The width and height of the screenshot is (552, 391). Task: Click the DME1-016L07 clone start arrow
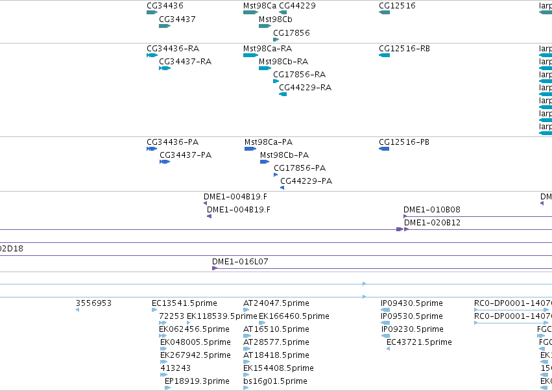(x=215, y=268)
